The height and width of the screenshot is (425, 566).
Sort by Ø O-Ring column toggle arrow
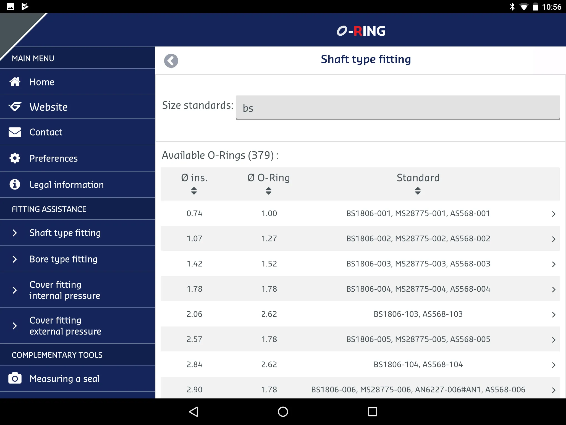[268, 191]
